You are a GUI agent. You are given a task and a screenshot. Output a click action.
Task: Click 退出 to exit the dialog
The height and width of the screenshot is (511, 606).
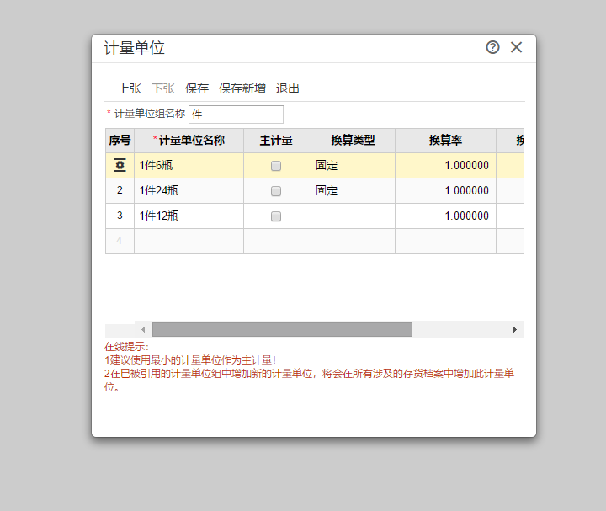coord(288,88)
